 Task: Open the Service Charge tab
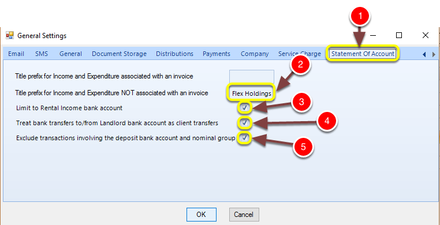tap(300, 54)
